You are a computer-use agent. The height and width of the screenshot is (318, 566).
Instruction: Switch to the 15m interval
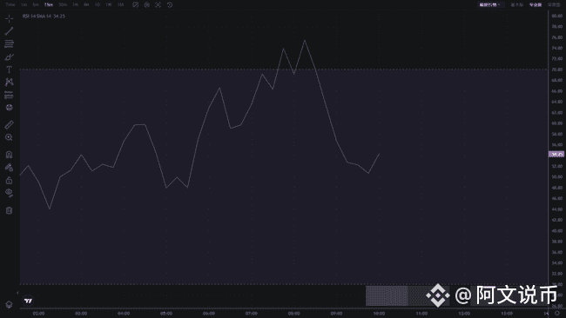point(49,4)
